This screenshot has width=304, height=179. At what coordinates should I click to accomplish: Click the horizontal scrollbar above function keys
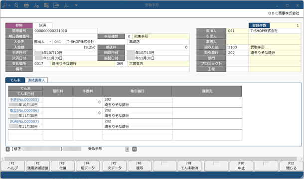[x=151, y=159]
